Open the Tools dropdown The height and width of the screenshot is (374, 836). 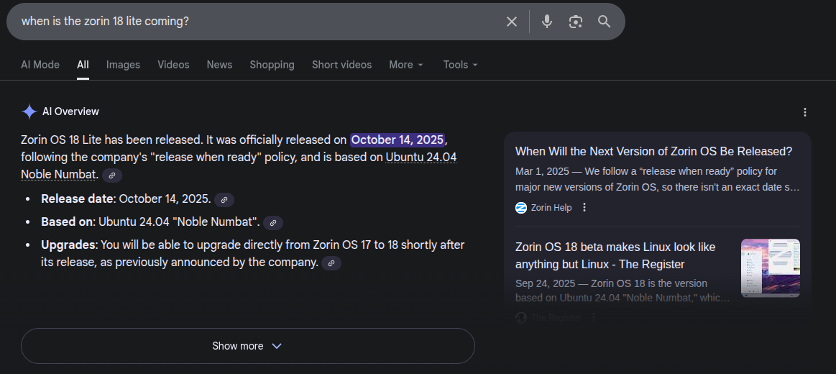click(x=460, y=65)
